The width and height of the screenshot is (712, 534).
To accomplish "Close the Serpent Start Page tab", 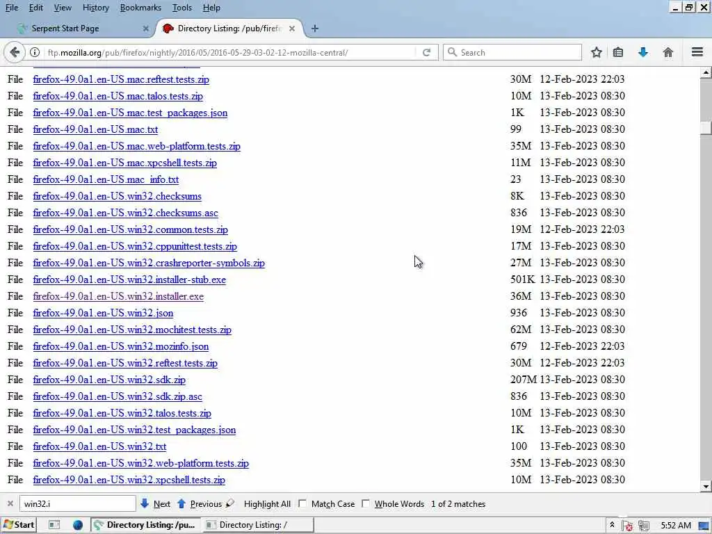I will click(146, 29).
